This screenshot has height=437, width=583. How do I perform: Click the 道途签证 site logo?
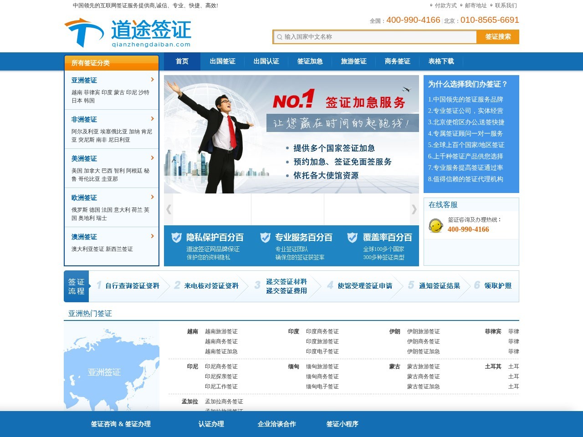(128, 32)
